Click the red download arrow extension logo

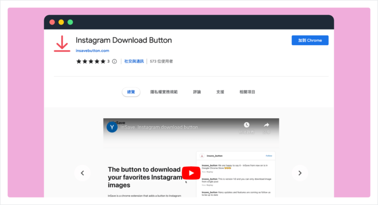62,44
